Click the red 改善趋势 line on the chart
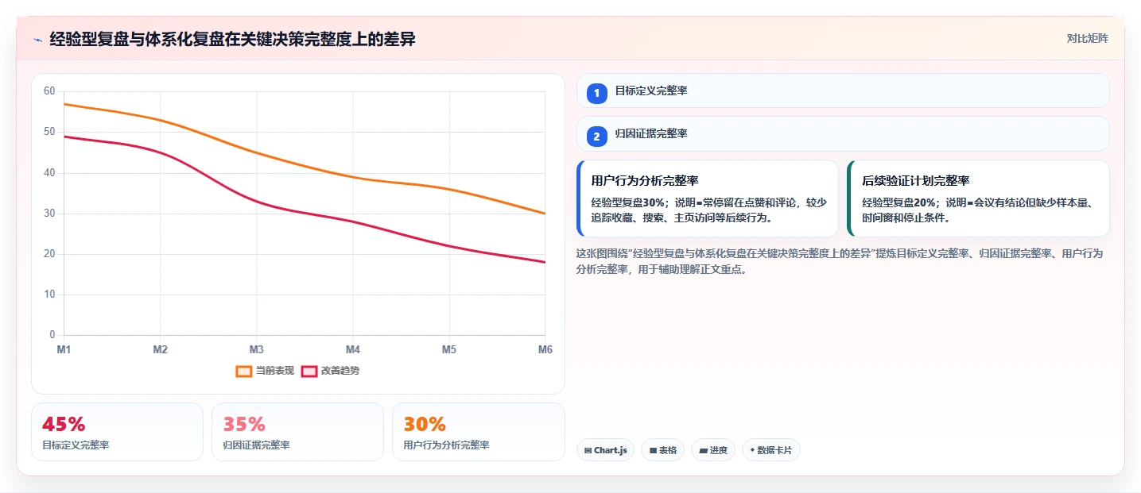 pos(256,201)
